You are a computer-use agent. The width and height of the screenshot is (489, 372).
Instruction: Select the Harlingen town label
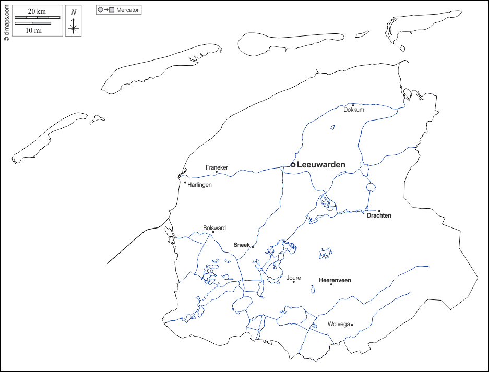click(199, 185)
